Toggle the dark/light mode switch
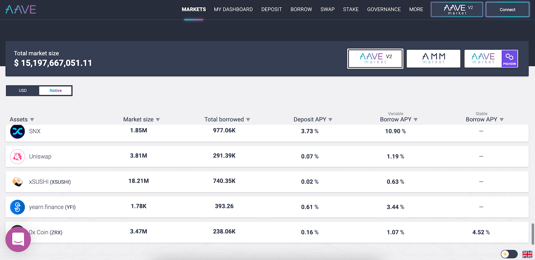 [509, 254]
